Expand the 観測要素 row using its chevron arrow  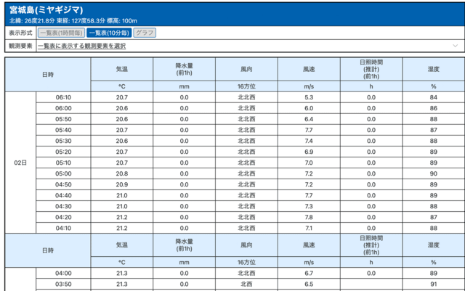click(x=455, y=46)
